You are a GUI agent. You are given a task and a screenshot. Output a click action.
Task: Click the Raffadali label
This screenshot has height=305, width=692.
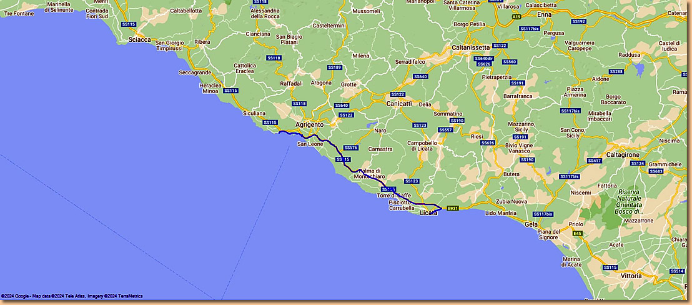(x=291, y=83)
